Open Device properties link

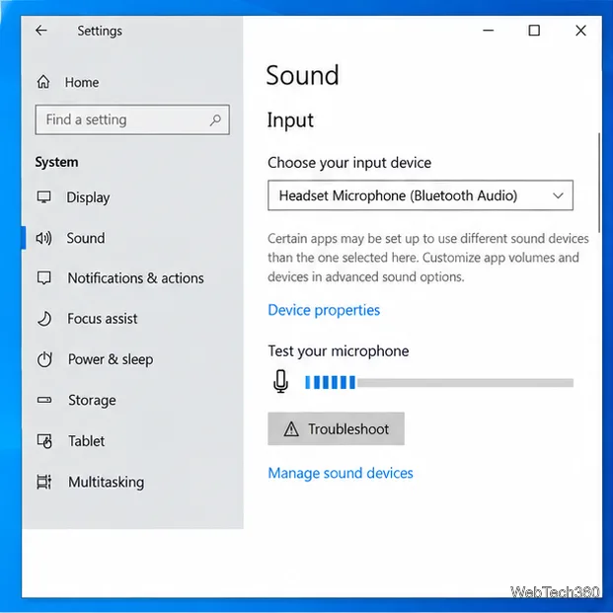tap(324, 310)
